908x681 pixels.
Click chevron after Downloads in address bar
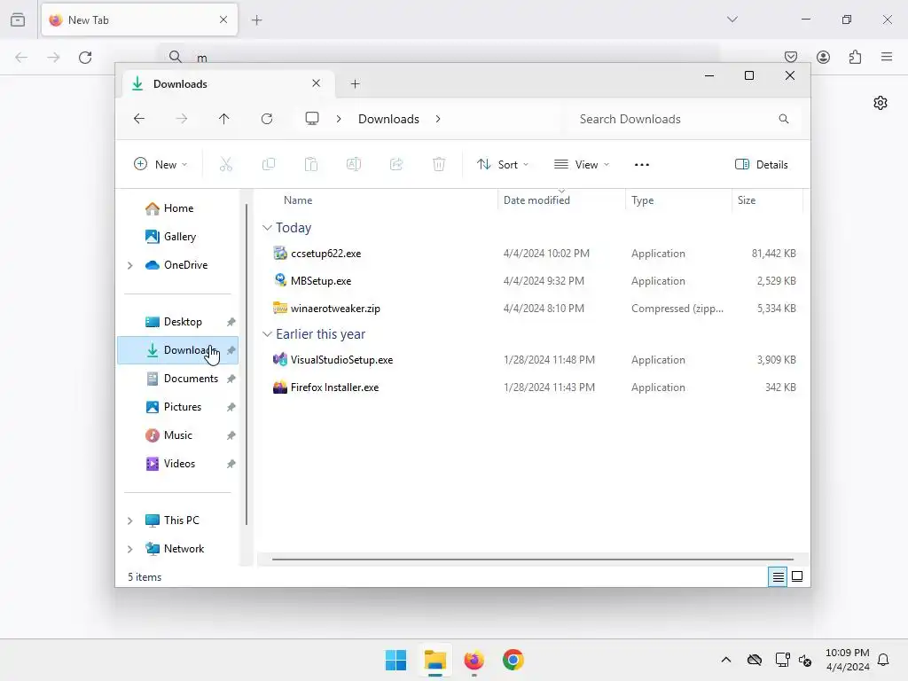click(438, 119)
